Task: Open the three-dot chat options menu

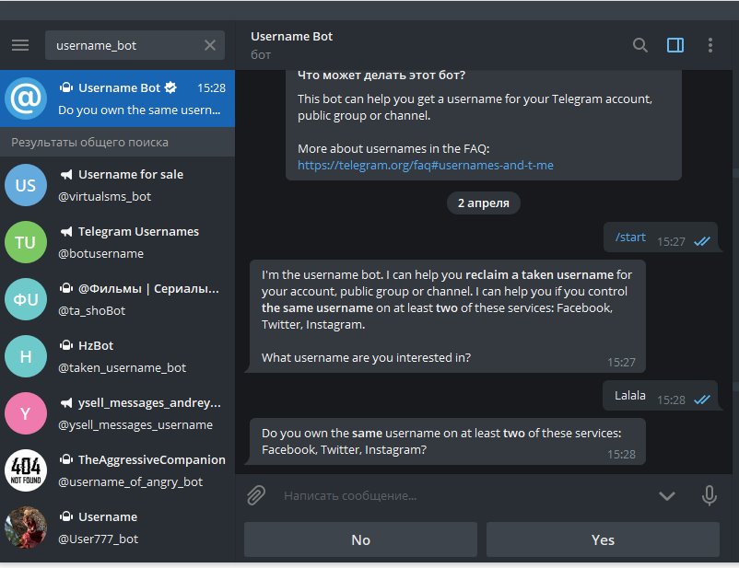Action: [x=710, y=45]
